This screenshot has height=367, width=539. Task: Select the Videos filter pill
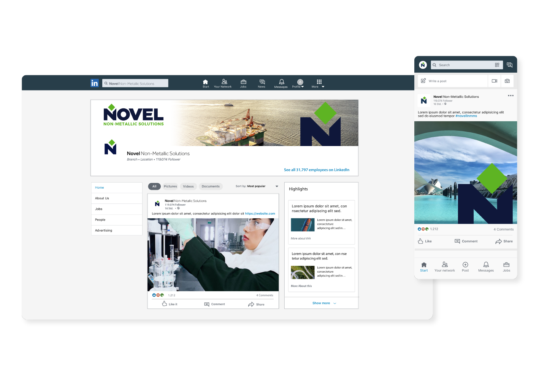188,186
